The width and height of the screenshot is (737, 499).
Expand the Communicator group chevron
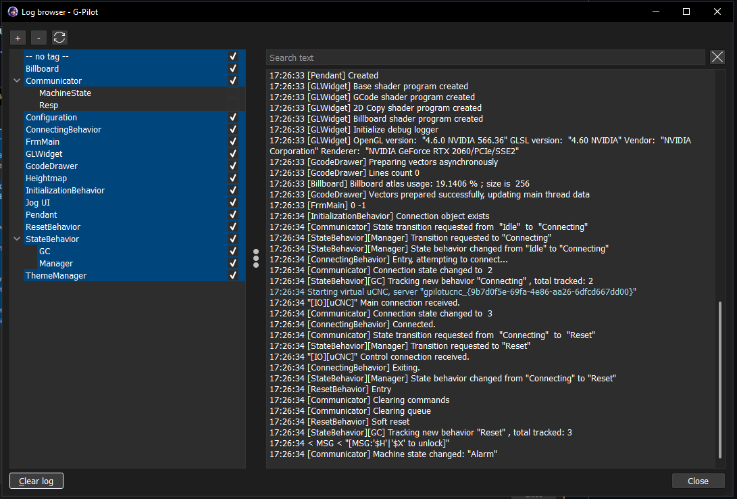tap(16, 80)
